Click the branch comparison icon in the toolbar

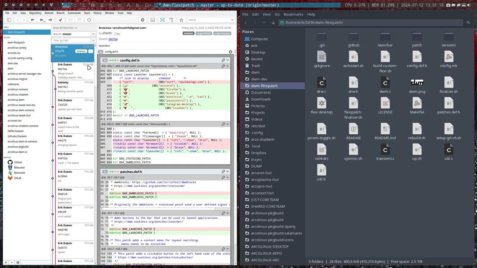(x=172, y=20)
